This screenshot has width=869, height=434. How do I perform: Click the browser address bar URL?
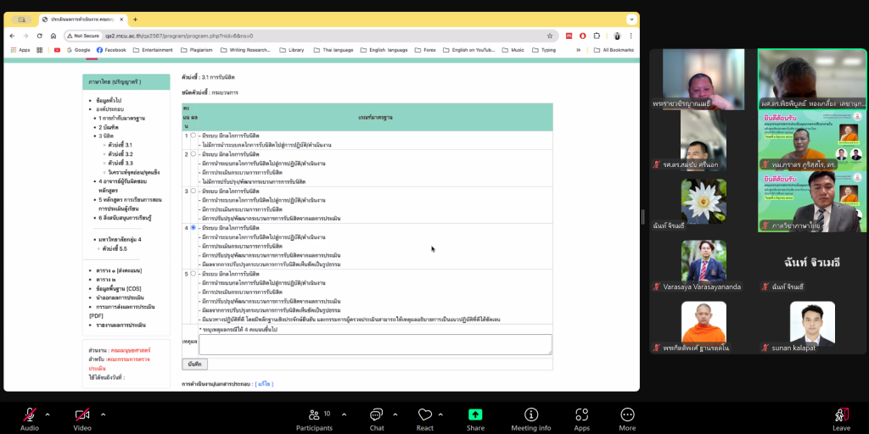(179, 36)
